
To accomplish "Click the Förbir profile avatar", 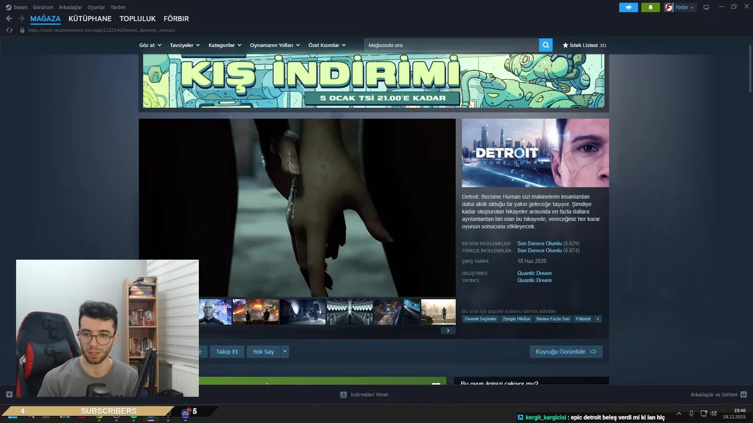I will coord(669,7).
